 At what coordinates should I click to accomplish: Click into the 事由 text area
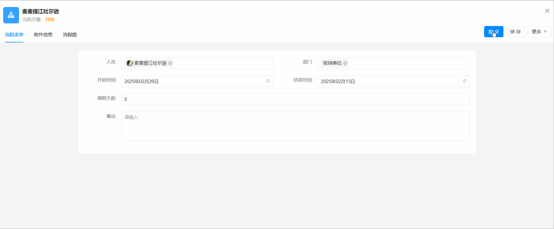[295, 126]
